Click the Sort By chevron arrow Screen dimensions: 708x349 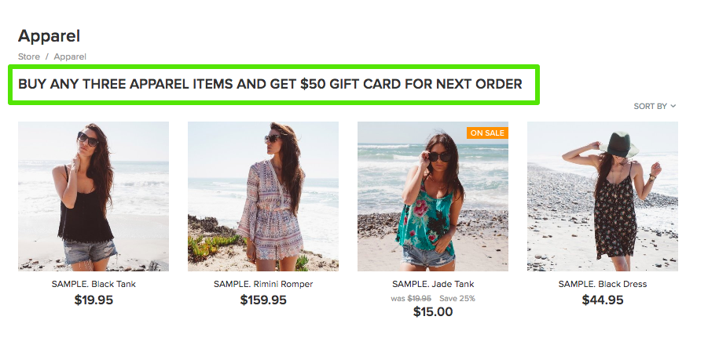point(673,106)
